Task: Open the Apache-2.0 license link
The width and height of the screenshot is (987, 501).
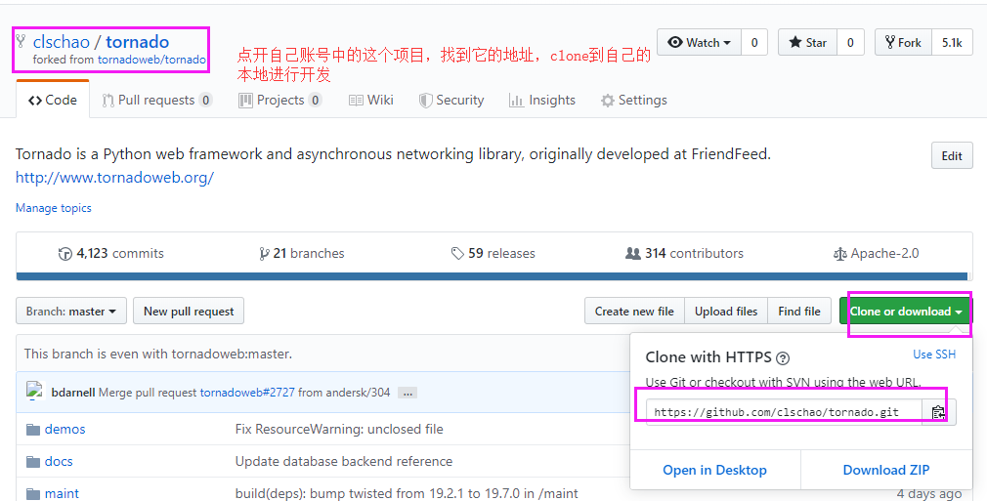Action: tap(876, 254)
